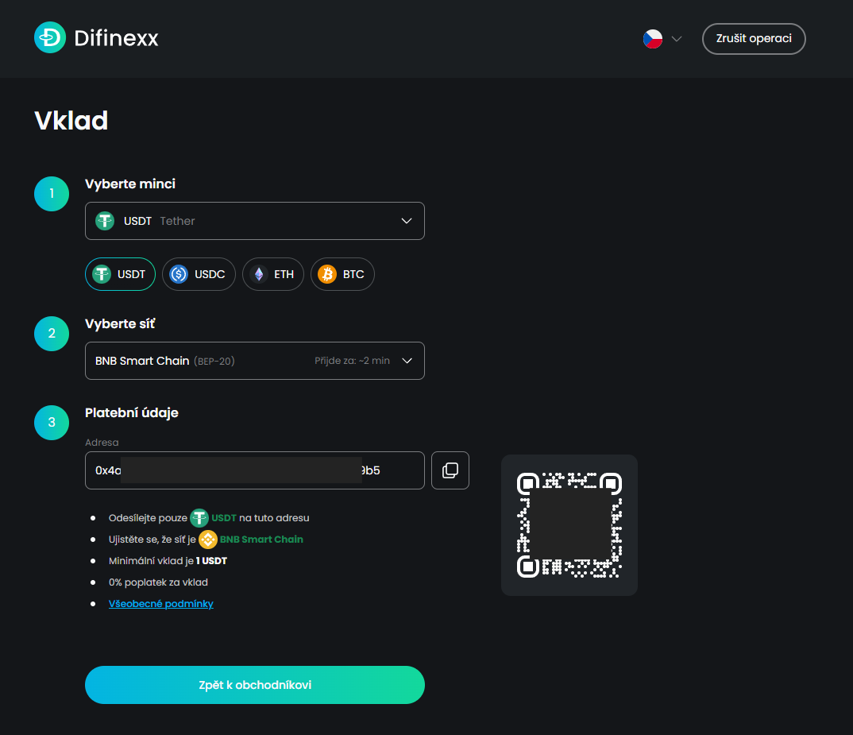
Task: Click the step 2 circle badge
Action: pyautogui.click(x=52, y=334)
